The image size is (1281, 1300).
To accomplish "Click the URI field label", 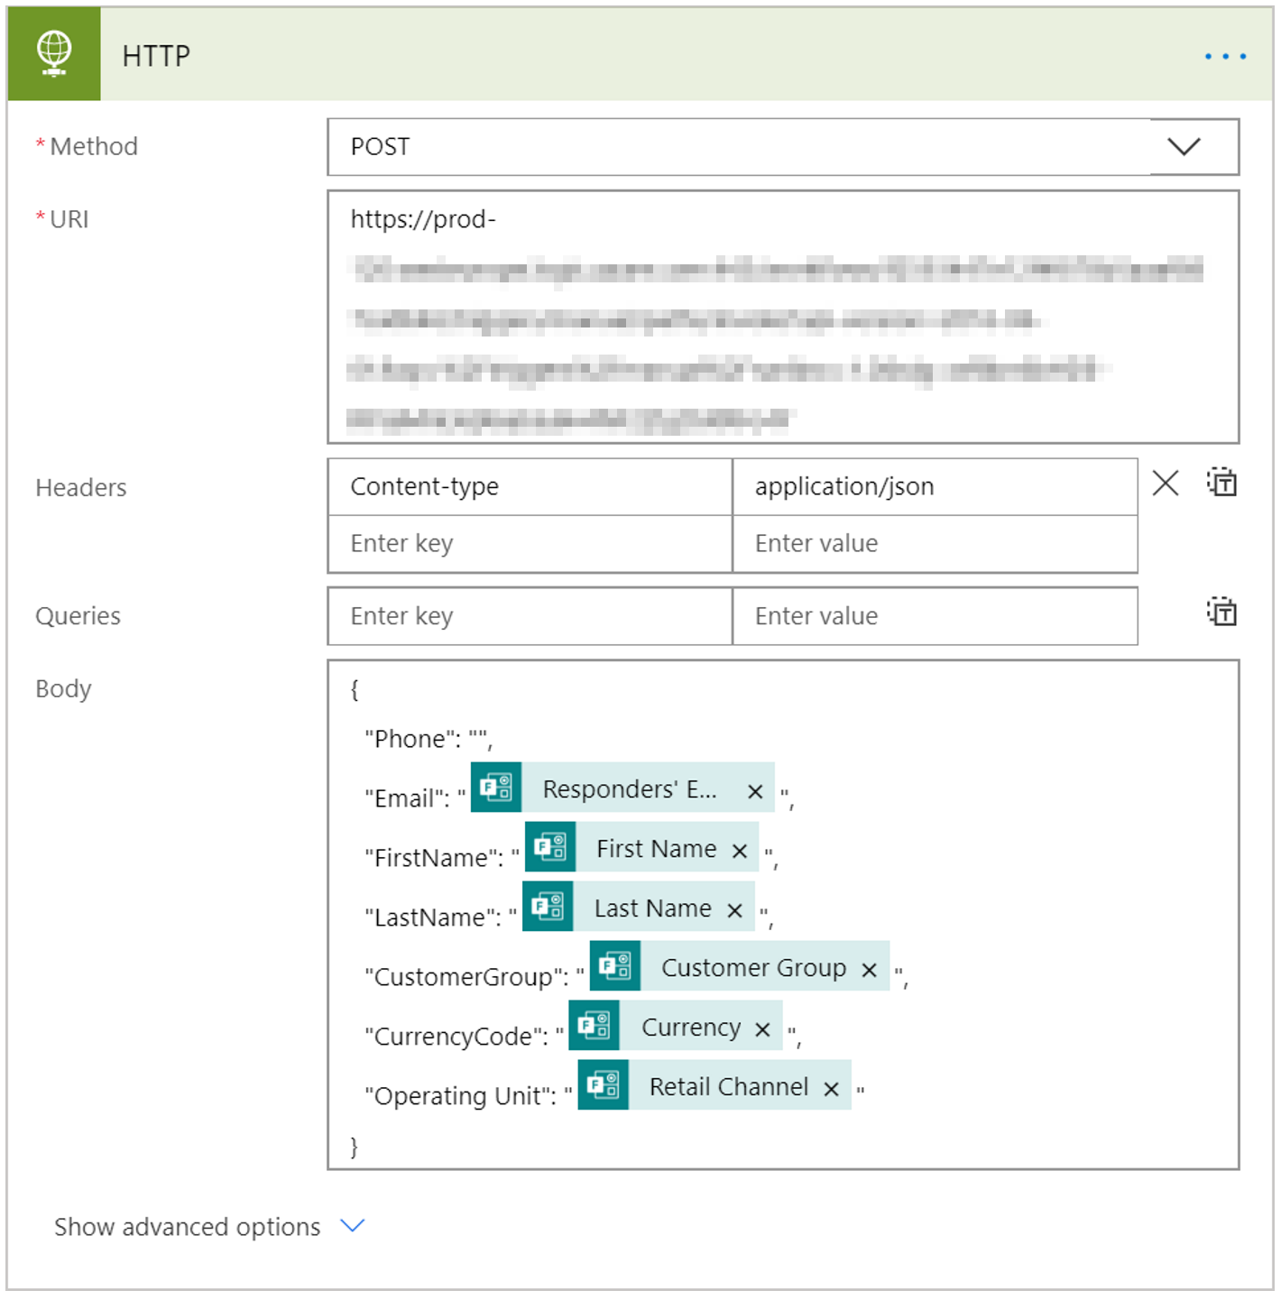I will (x=69, y=219).
